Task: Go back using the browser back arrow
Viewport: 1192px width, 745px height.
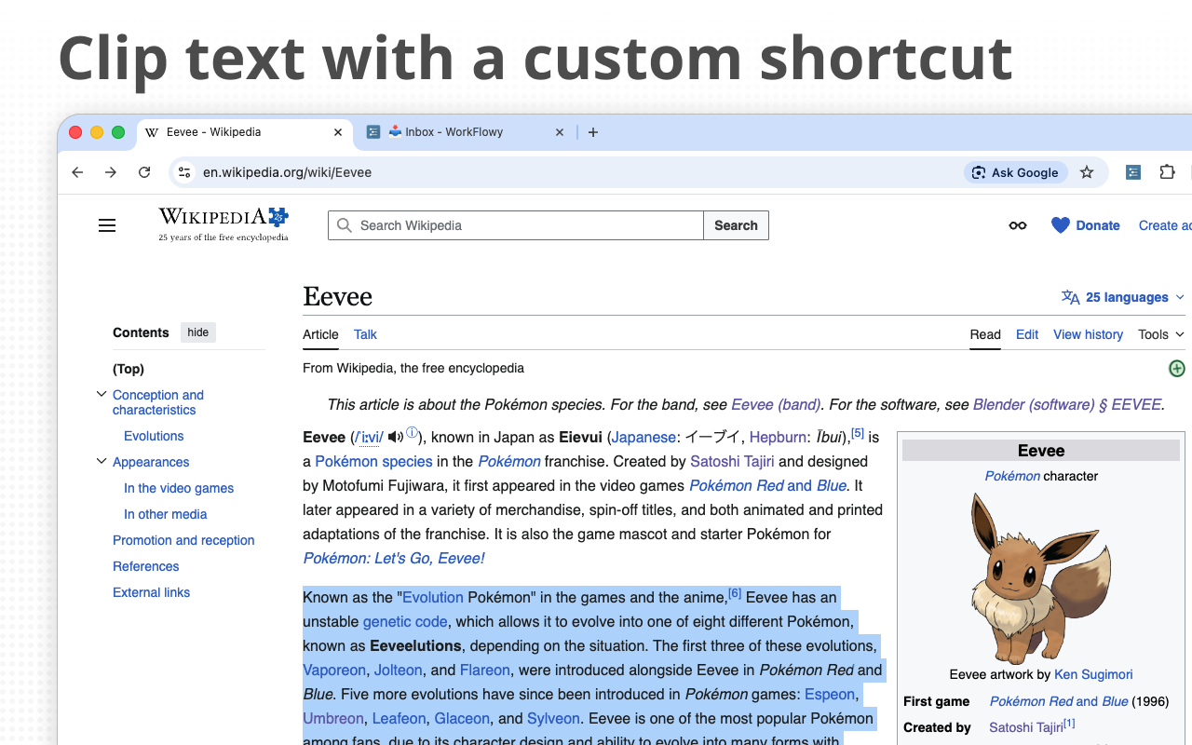Action: [x=77, y=172]
